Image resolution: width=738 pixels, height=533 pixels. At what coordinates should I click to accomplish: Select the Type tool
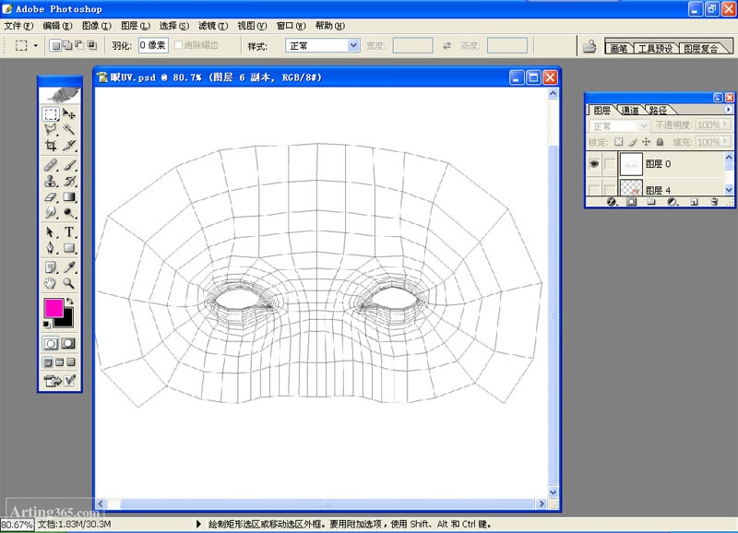coord(68,232)
